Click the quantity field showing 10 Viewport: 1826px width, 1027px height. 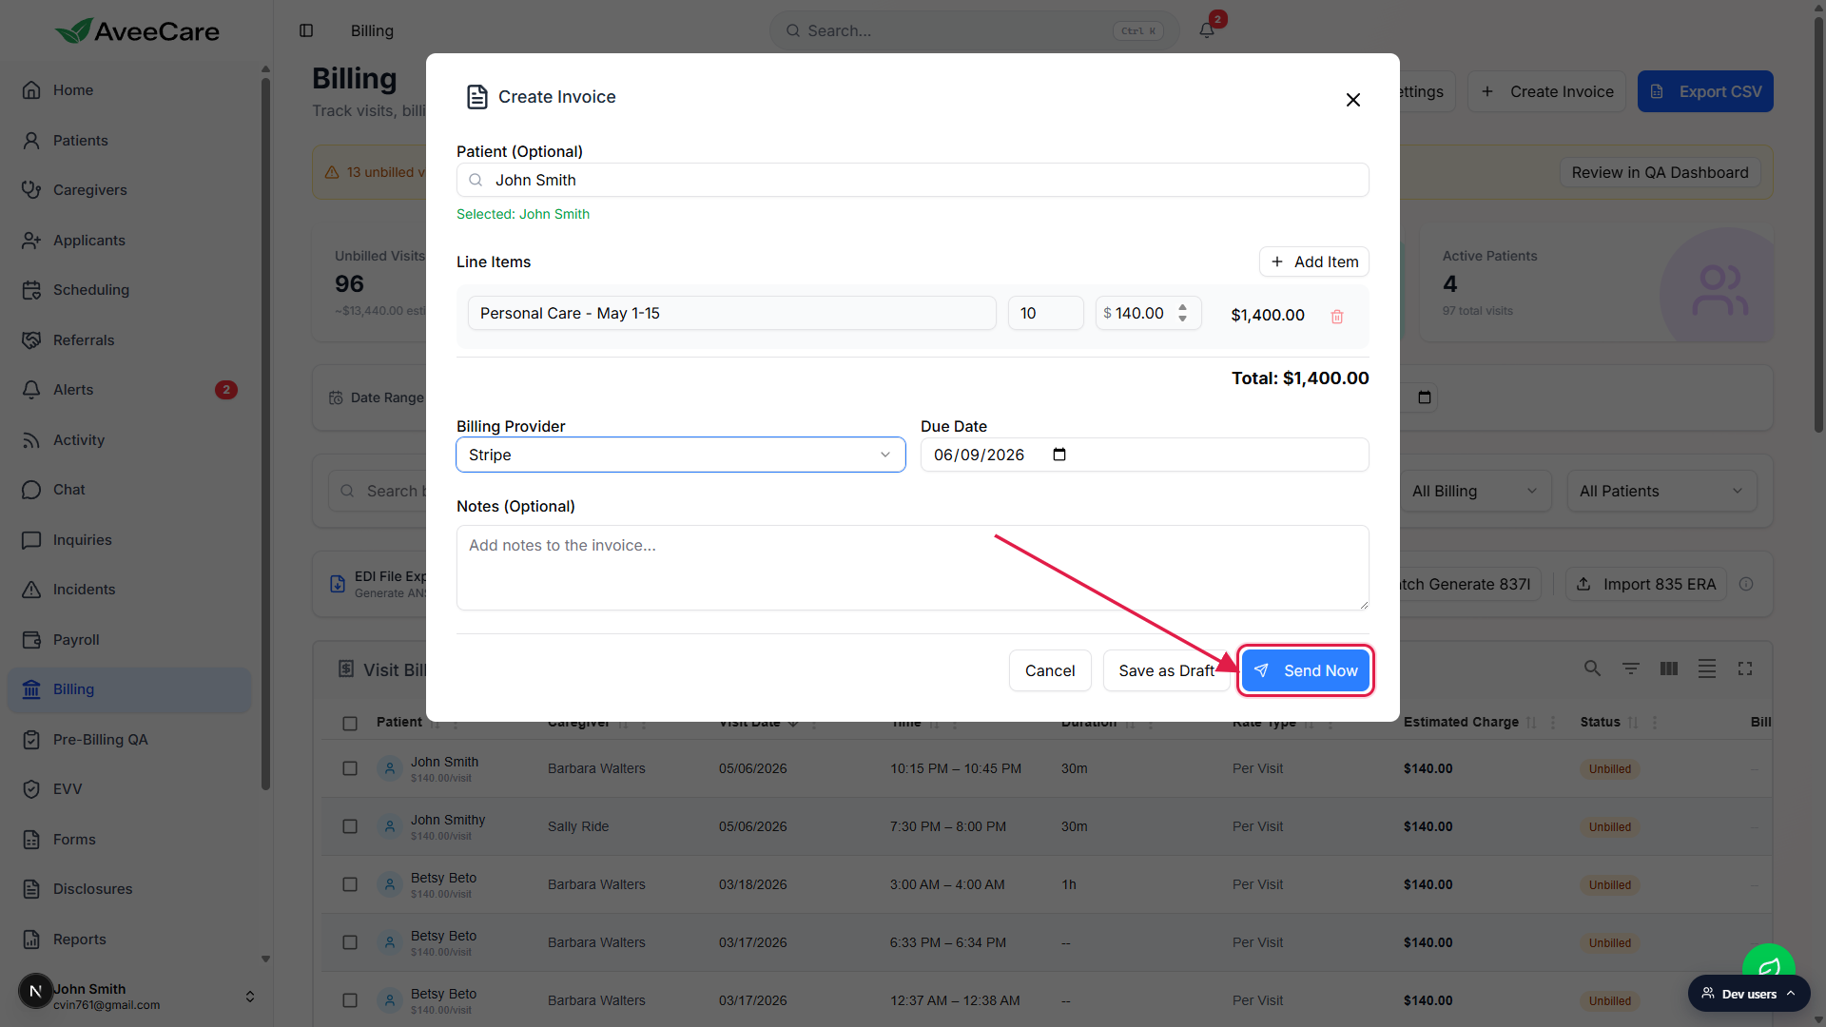point(1045,313)
